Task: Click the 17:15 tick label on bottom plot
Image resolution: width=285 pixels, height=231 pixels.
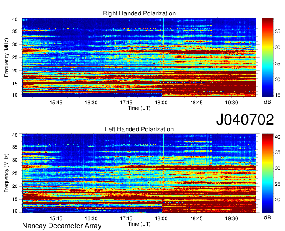Action: click(x=126, y=218)
